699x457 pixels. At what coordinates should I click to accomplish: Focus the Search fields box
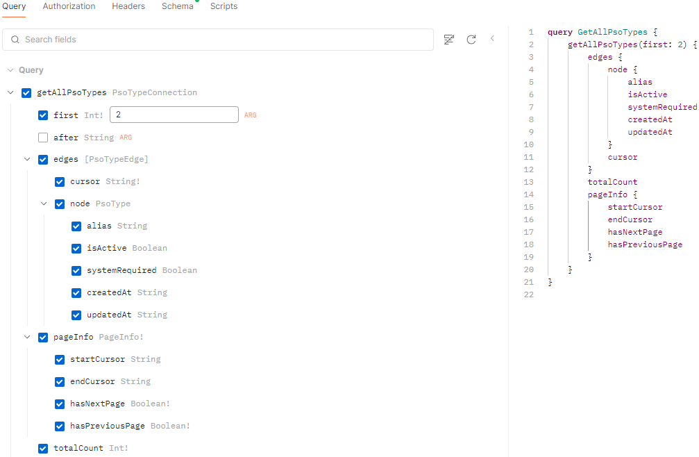pos(222,40)
